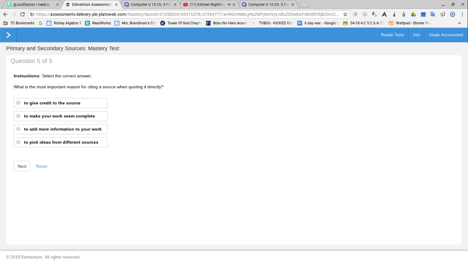Open the Info menu item
The width and height of the screenshot is (468, 263).
(x=417, y=35)
